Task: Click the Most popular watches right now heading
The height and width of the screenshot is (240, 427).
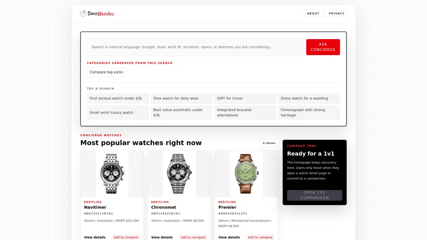Action: pos(141,143)
